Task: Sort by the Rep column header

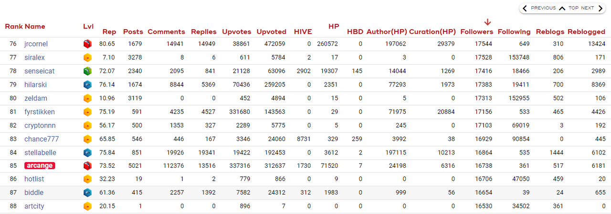Action: tap(109, 32)
